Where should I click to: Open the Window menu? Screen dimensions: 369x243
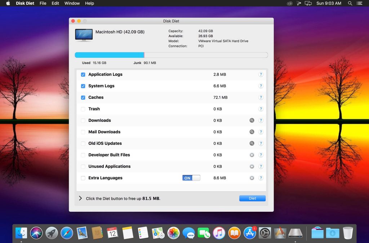[72, 3]
